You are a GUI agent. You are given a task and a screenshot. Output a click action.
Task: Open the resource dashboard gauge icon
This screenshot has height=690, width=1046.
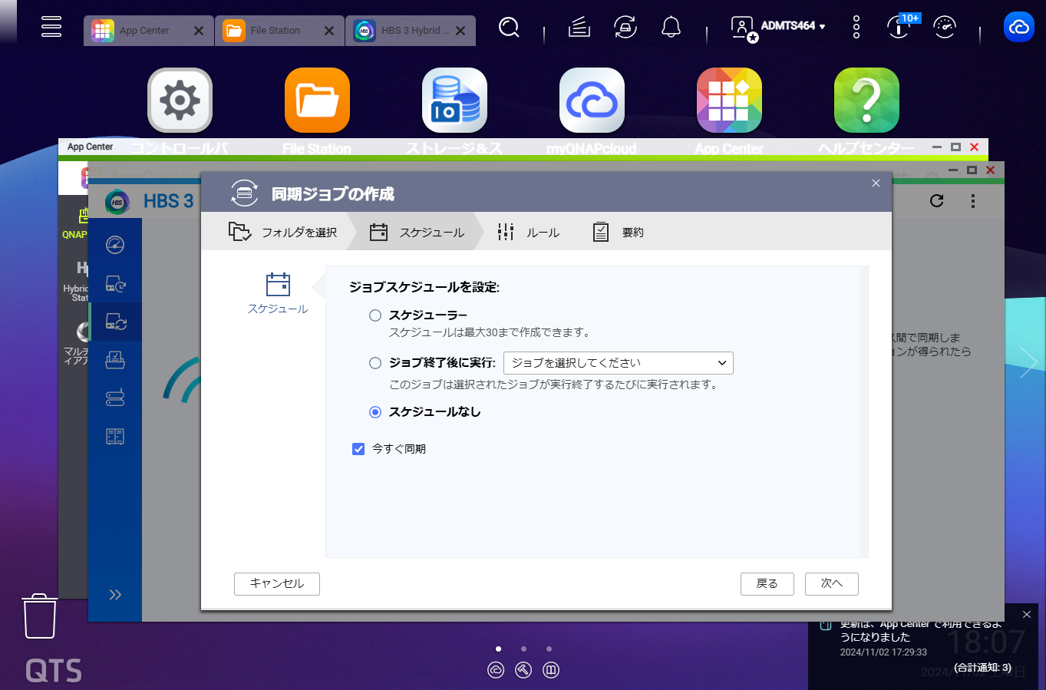click(945, 28)
